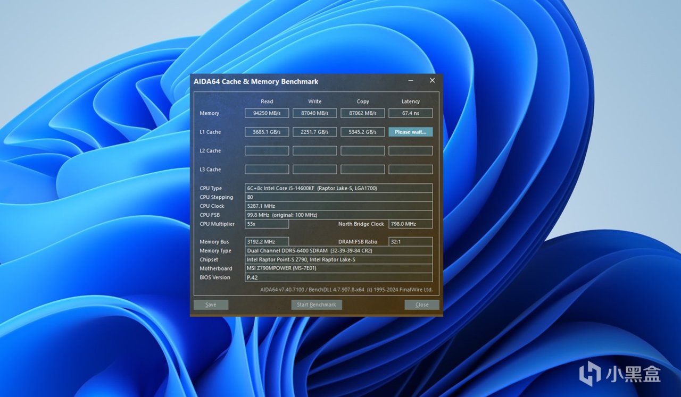Select the L1 Cache Write value 2251.7 GB/s
The width and height of the screenshot is (681, 397).
pos(315,132)
